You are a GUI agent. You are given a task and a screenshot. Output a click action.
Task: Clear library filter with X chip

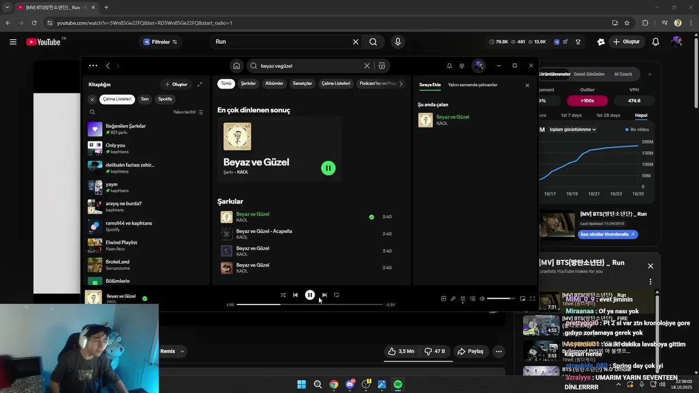(92, 99)
